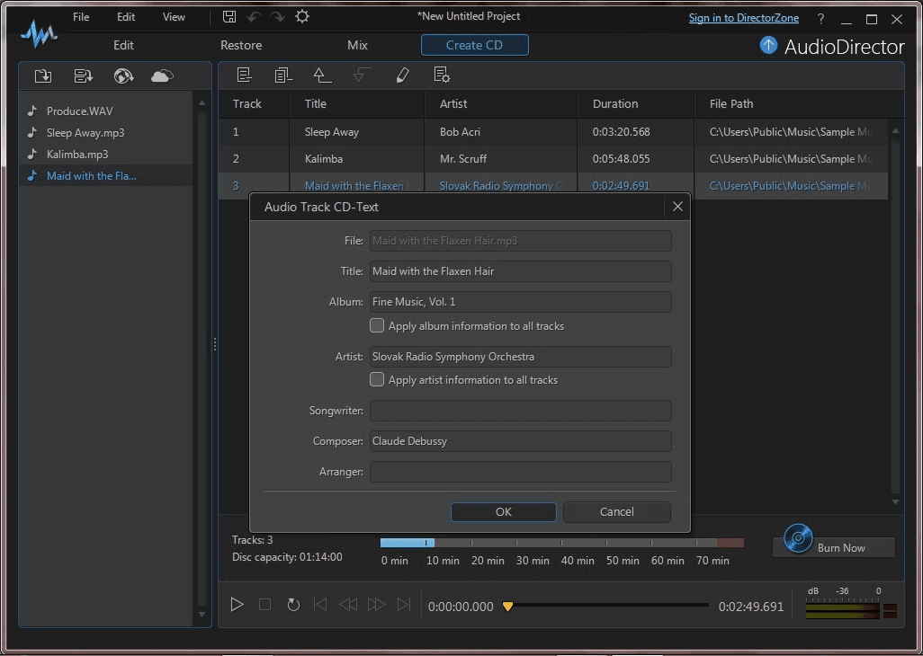923x656 pixels.
Task: Click the download sounds list icon
Action: coord(83,75)
